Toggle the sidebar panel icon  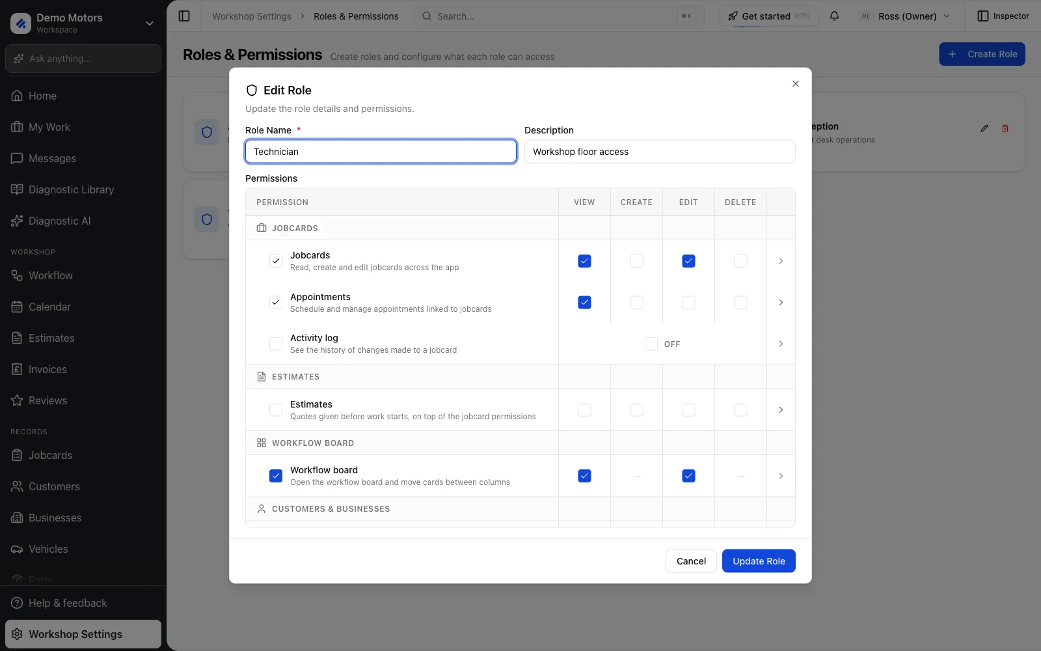tap(184, 16)
